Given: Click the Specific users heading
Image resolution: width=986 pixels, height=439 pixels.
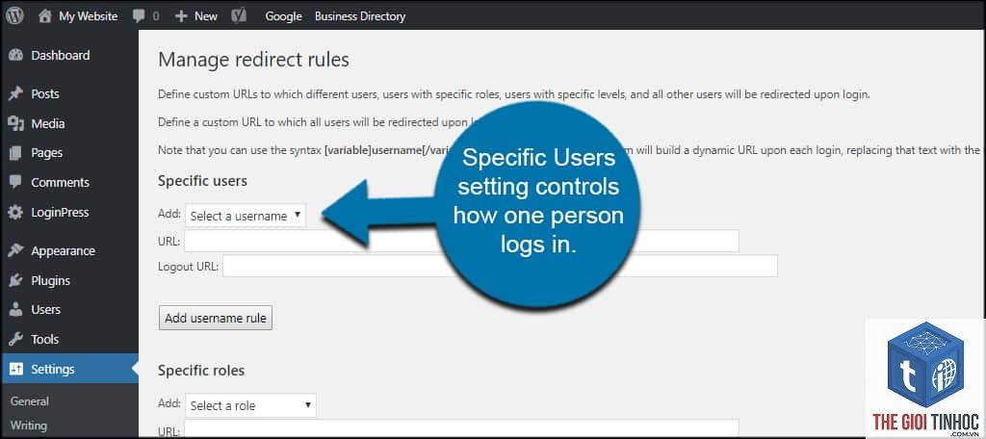Looking at the screenshot, I should [202, 181].
